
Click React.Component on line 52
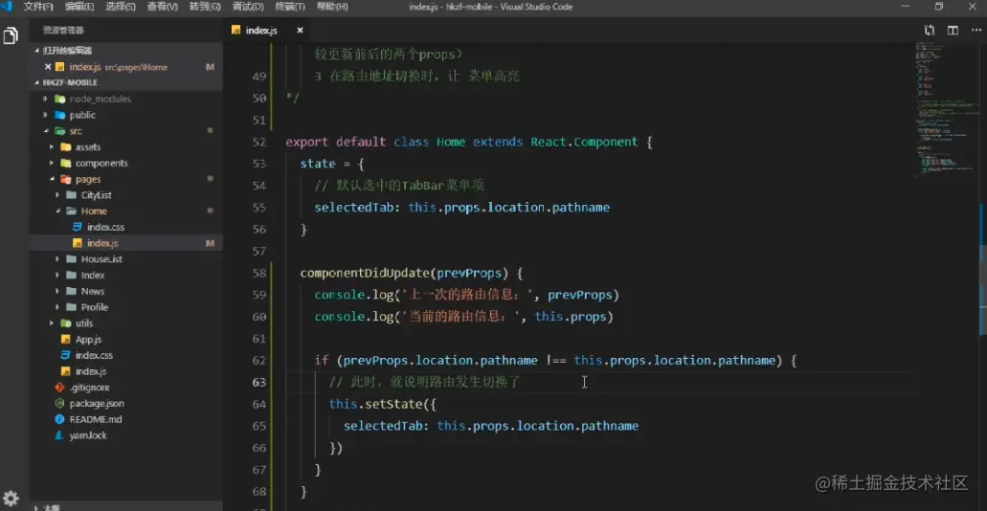click(584, 143)
